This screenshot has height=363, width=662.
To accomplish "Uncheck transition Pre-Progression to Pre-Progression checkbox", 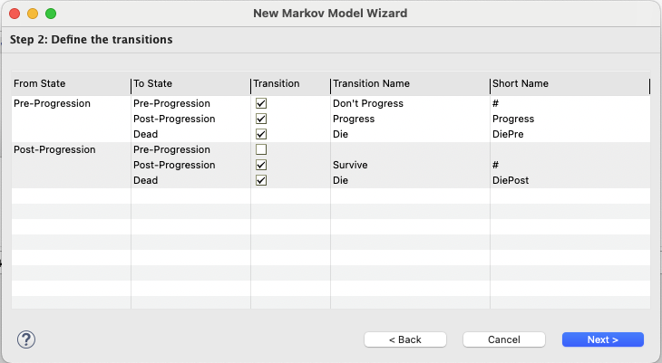I will [x=261, y=103].
